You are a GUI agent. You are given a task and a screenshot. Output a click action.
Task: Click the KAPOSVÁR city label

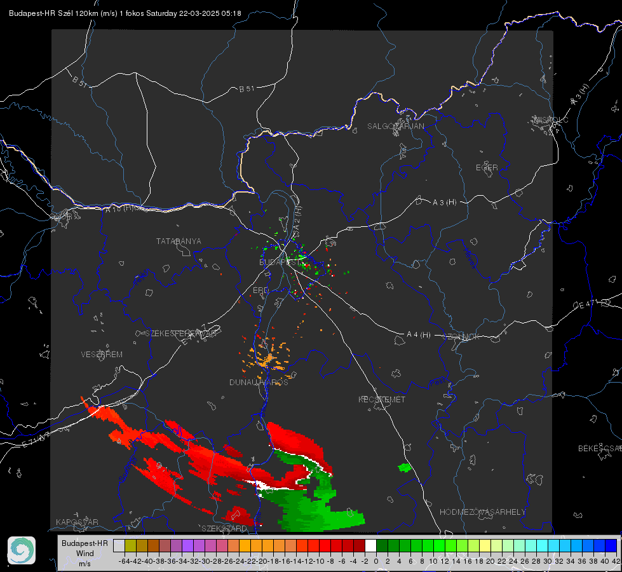click(77, 522)
